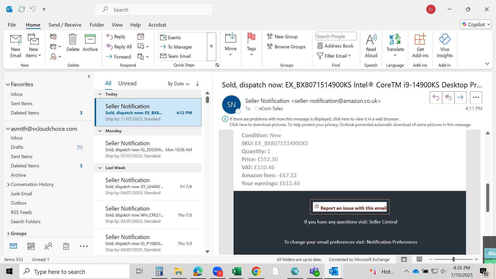The image size is (496, 279).
Task: Click the top Search box
Action: coord(154,10)
